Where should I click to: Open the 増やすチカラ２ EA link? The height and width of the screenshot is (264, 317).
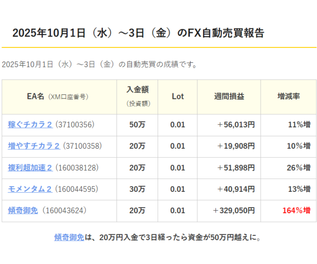[34, 146]
